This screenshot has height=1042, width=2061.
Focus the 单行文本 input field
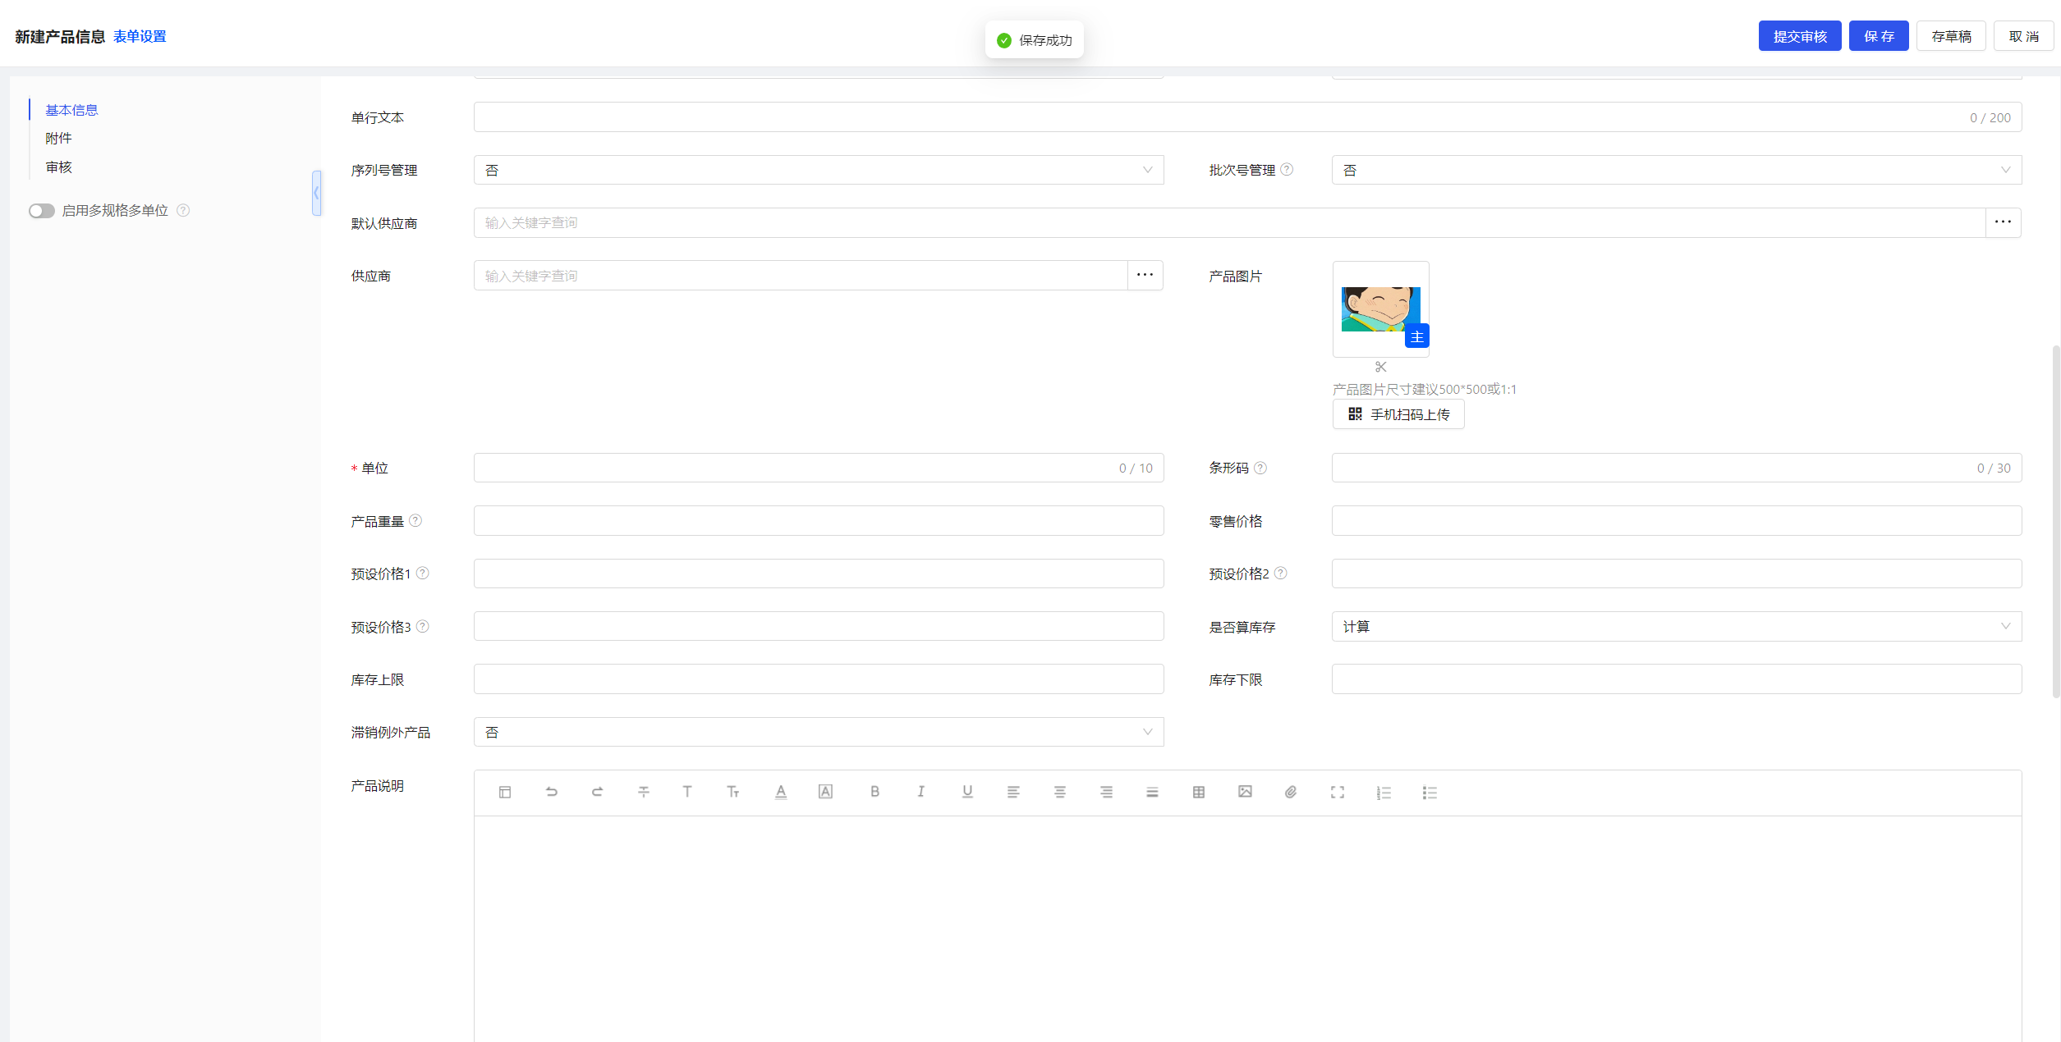(1247, 117)
